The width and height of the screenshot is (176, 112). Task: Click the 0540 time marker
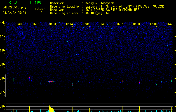(x=170, y=24)
